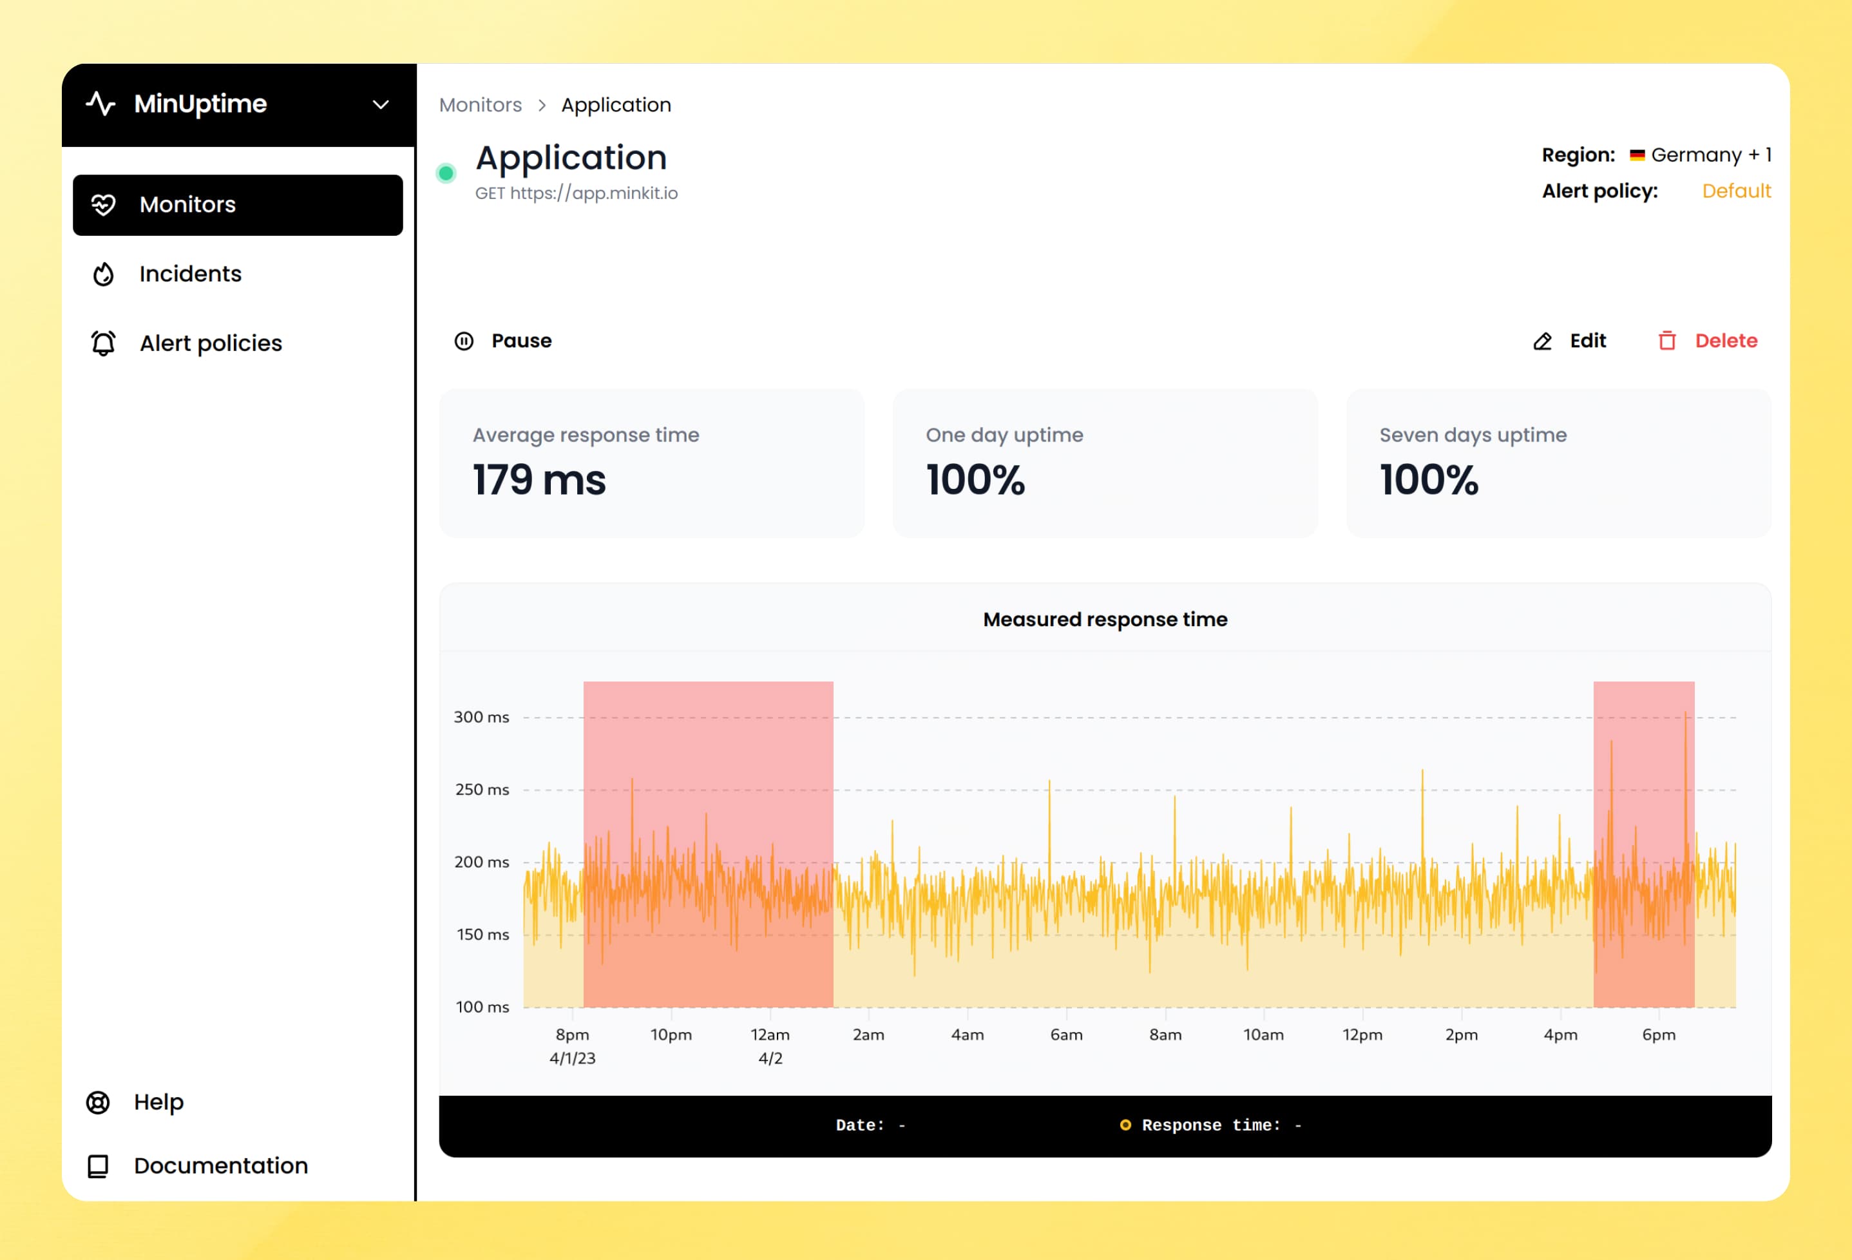1852x1260 pixels.
Task: Open Incidents via the flame icon
Action: tap(104, 273)
